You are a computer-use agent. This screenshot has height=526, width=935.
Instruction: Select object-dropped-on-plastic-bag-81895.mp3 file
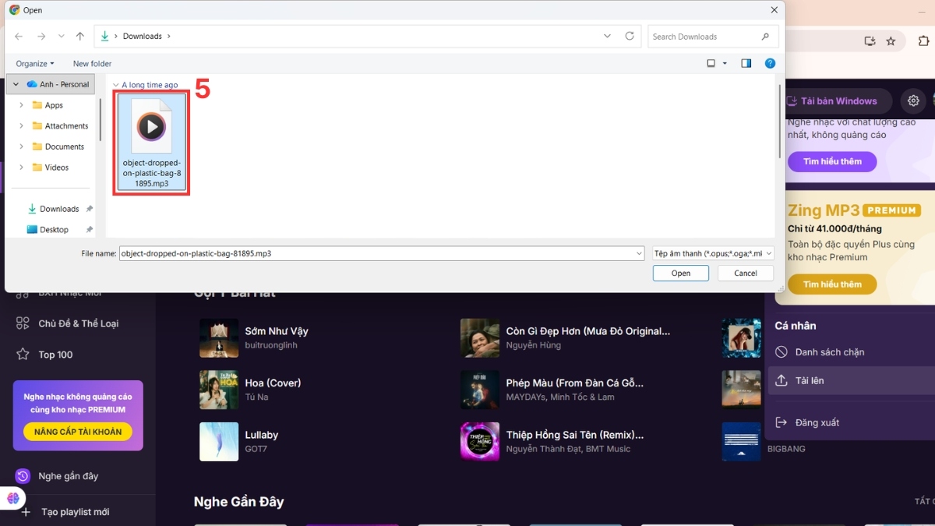(152, 143)
